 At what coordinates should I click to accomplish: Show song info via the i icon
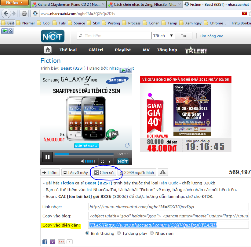[110, 161]
